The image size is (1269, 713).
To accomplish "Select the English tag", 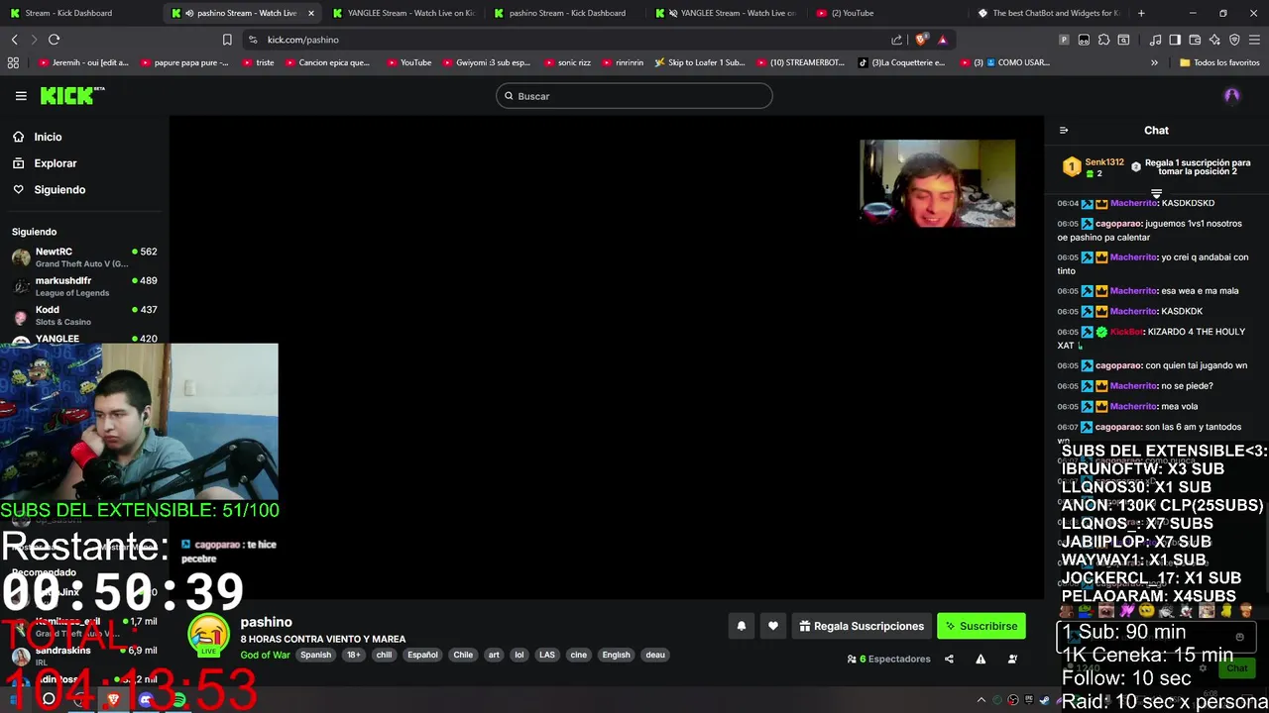I will [x=616, y=655].
